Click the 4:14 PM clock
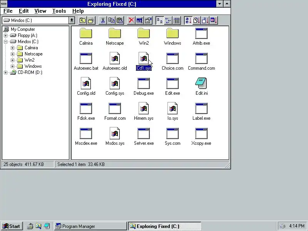 tap(297, 226)
